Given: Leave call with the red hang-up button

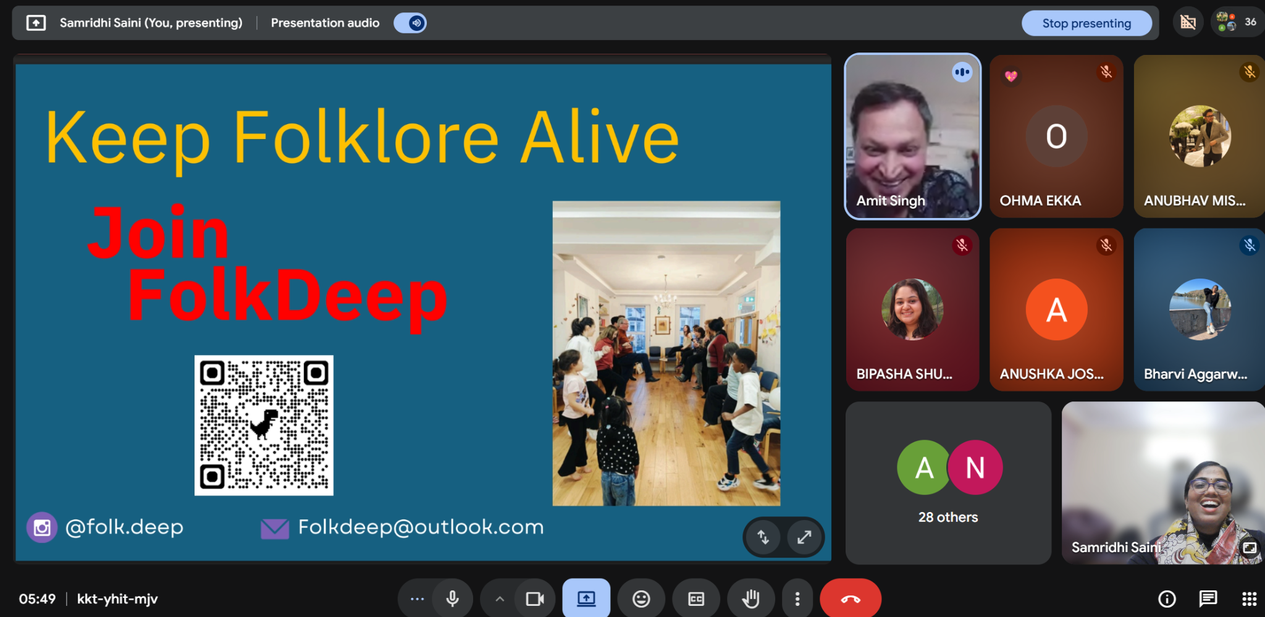Looking at the screenshot, I should 851,598.
